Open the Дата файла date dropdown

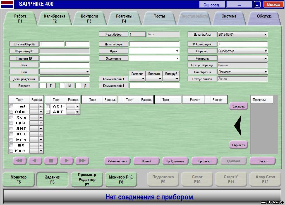coord(265,35)
